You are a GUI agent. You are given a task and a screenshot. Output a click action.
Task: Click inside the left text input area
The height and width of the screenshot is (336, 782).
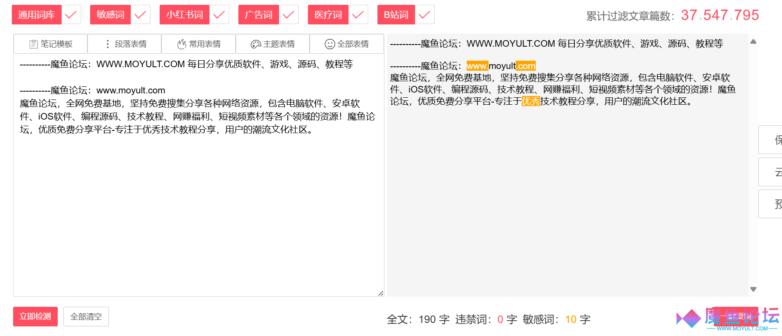199,175
